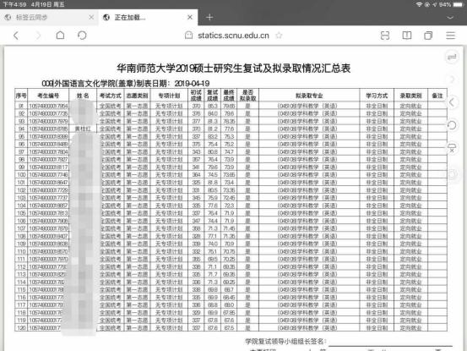This screenshot has width=467, height=351.
Task: Click the 是否拟录取 column header
Action: point(247,96)
